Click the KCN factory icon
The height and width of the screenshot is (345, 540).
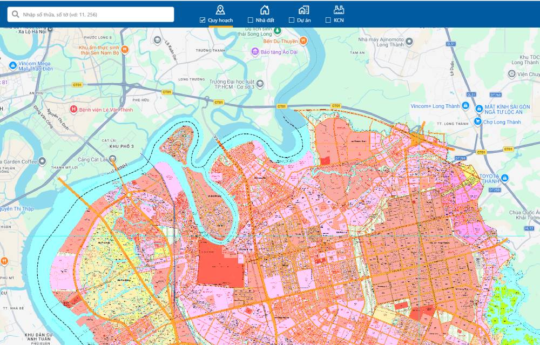coord(339,9)
